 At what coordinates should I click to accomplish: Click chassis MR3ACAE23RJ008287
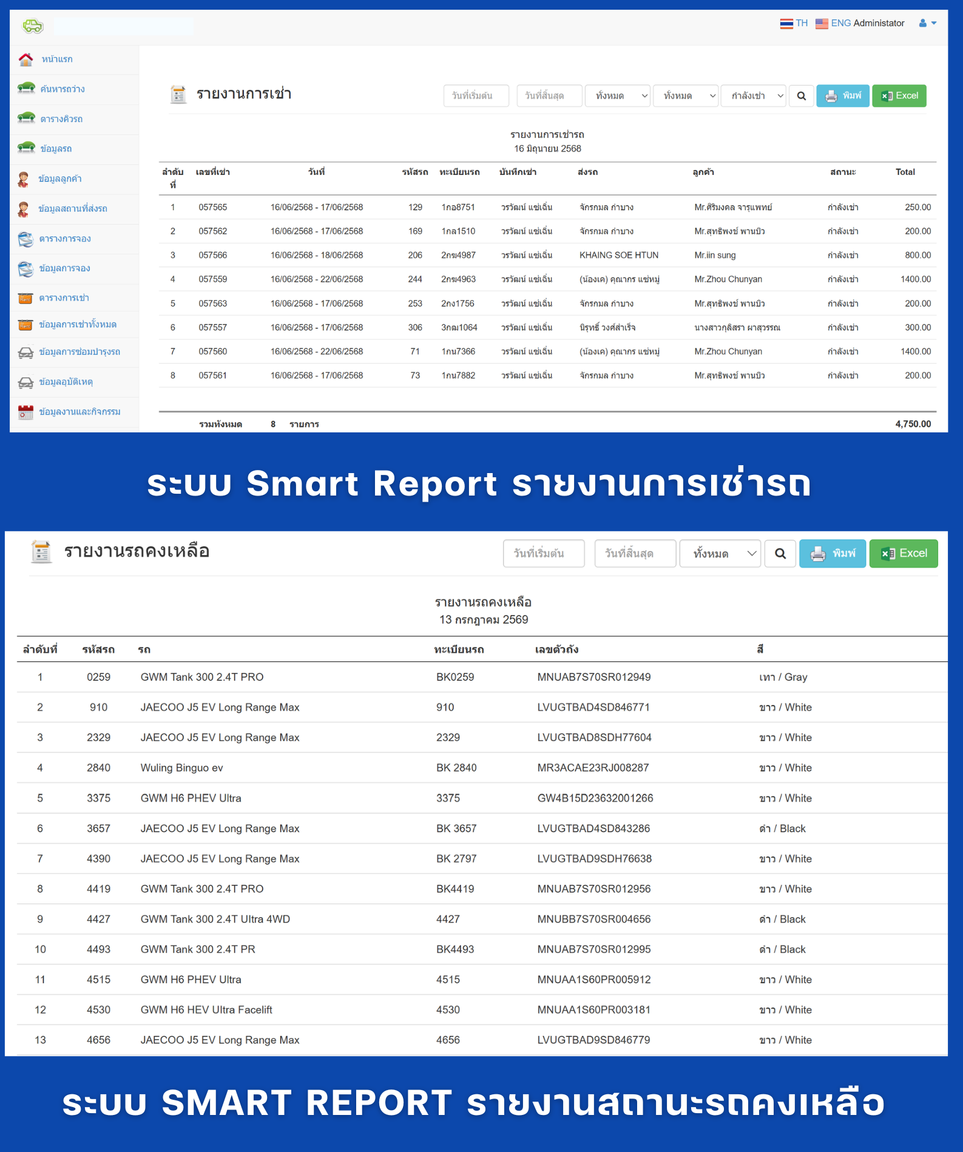click(593, 768)
